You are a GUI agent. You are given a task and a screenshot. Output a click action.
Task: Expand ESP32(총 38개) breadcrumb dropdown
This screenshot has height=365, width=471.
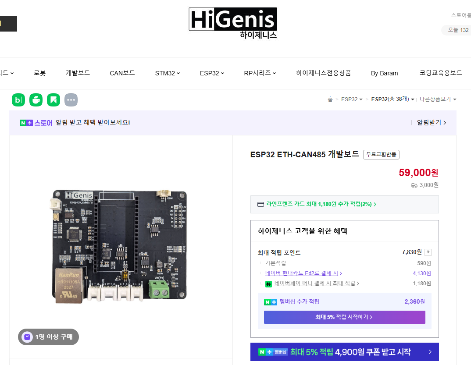pos(392,99)
